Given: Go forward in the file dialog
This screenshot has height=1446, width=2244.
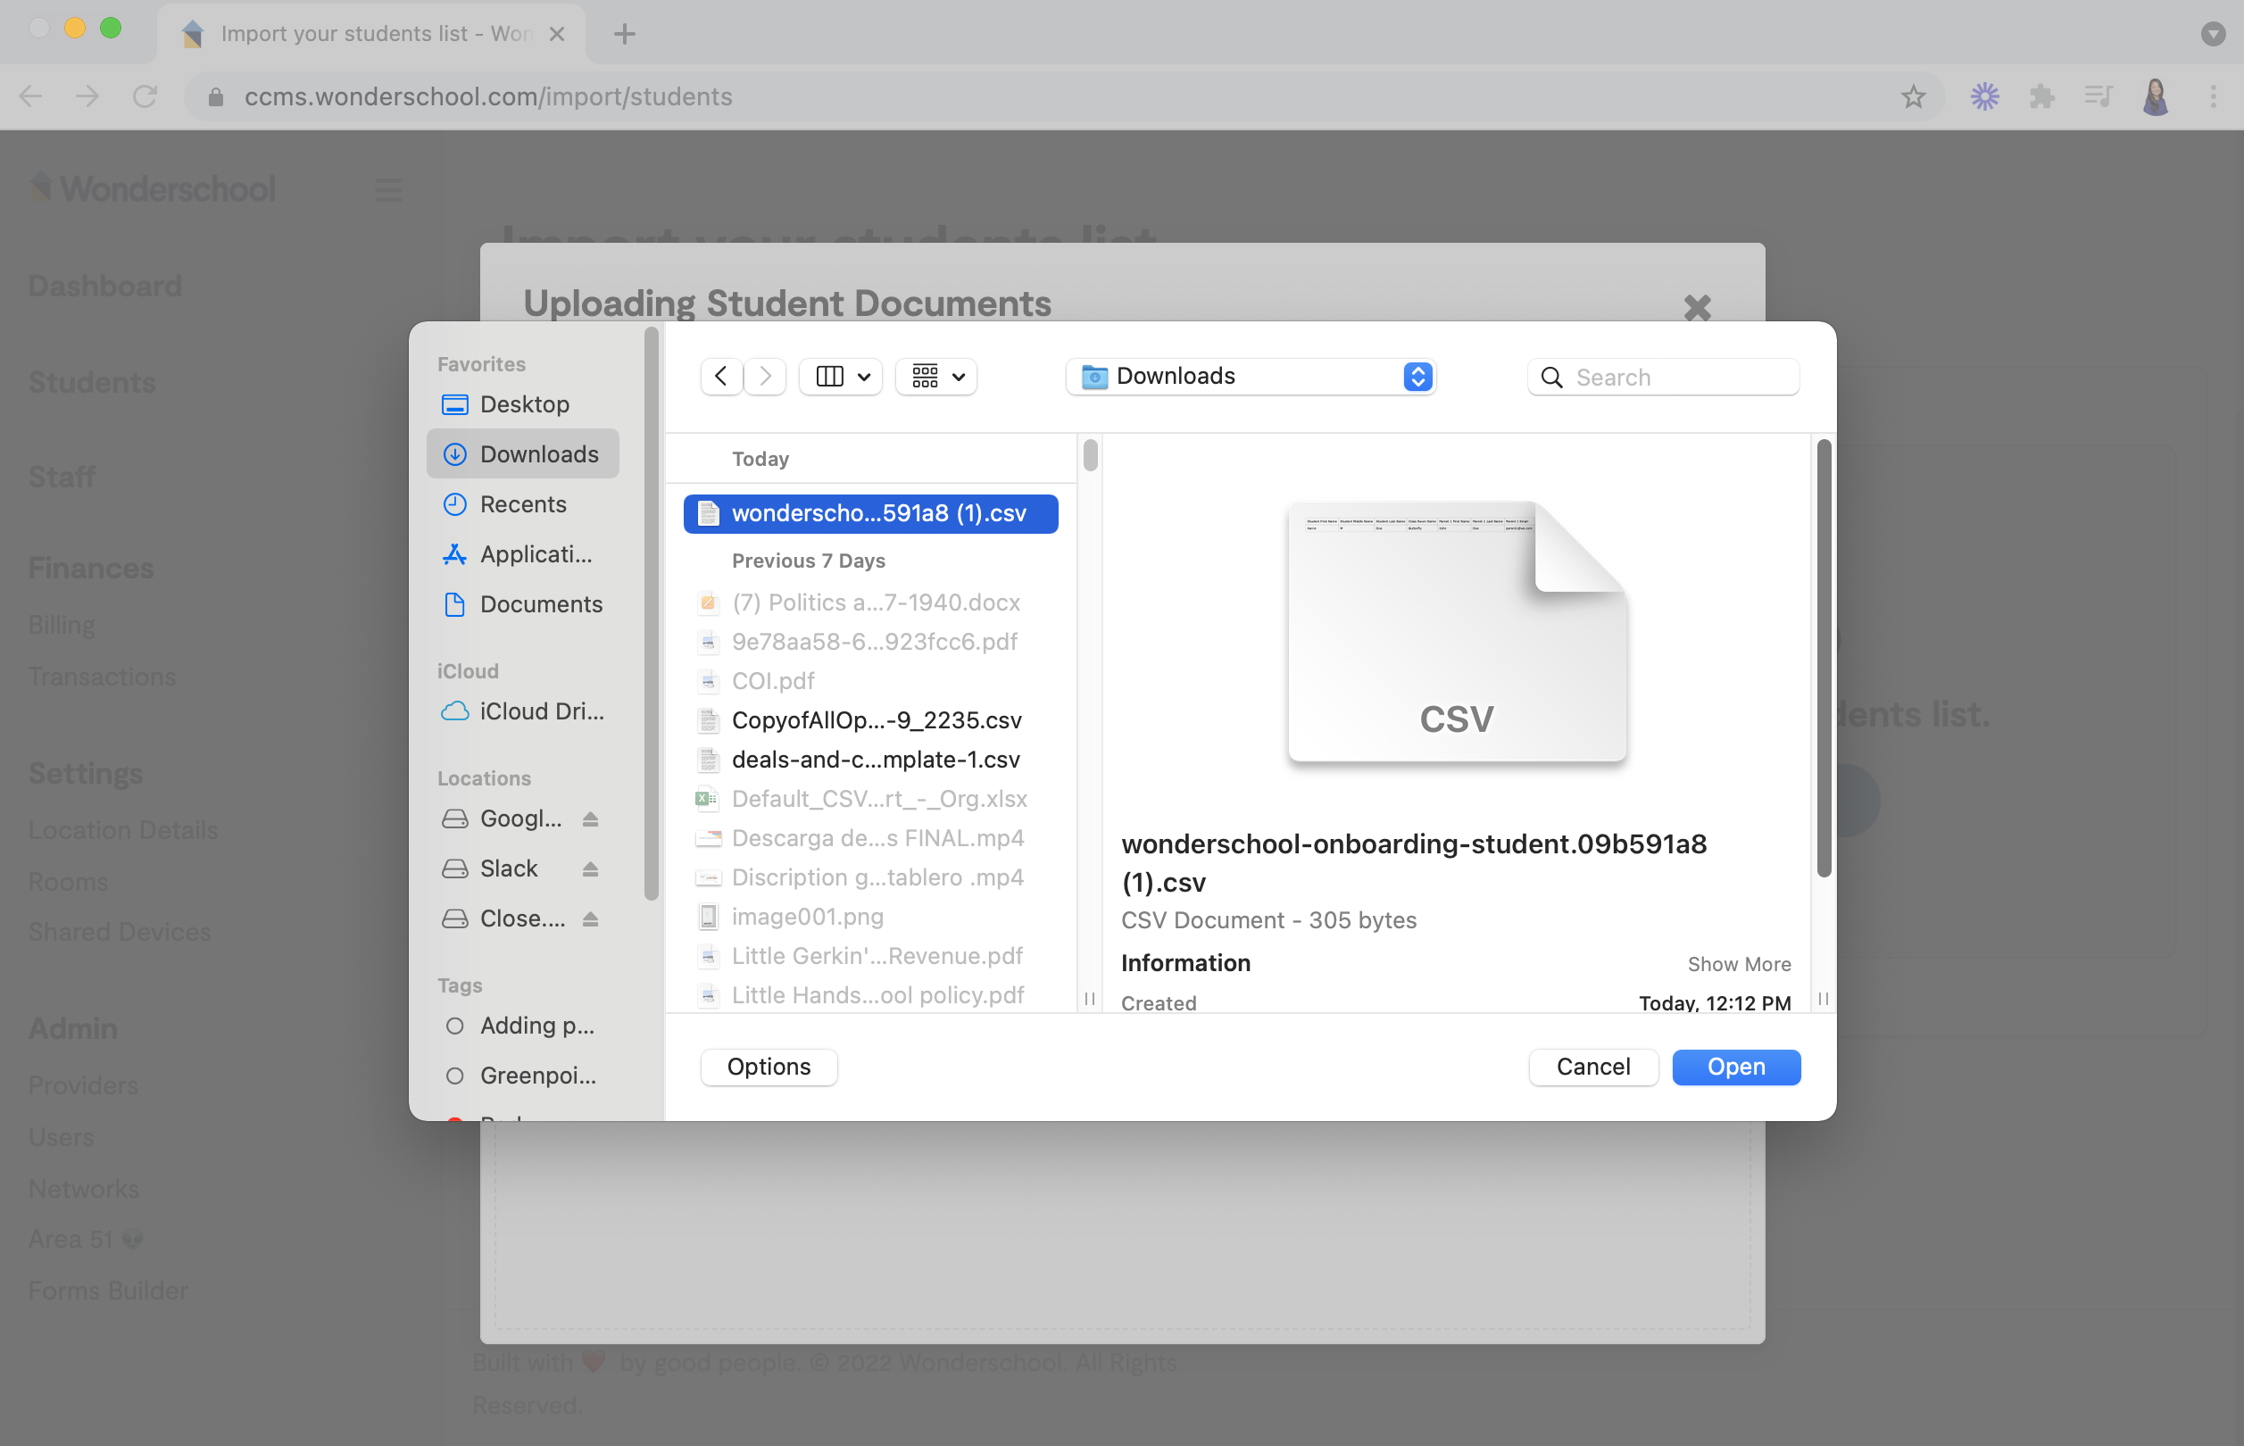Looking at the screenshot, I should pyautogui.click(x=765, y=377).
